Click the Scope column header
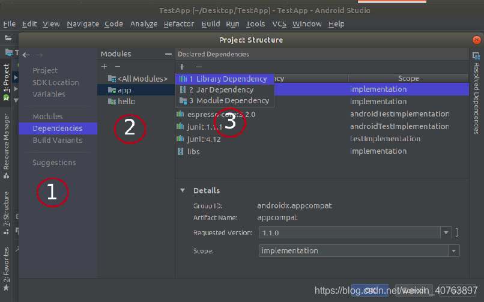The image size is (484, 302). pyautogui.click(x=408, y=79)
